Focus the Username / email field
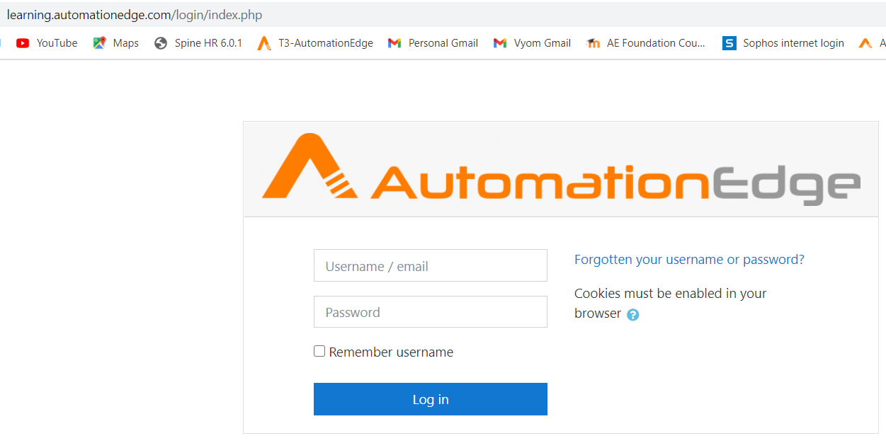The width and height of the screenshot is (886, 443). point(430,266)
